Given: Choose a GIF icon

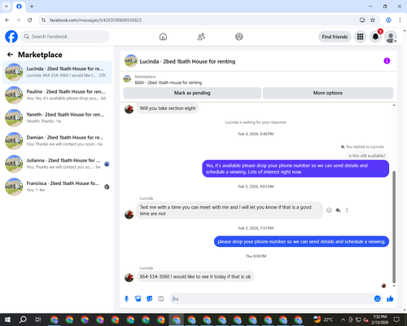Looking at the screenshot, I should [x=161, y=299].
